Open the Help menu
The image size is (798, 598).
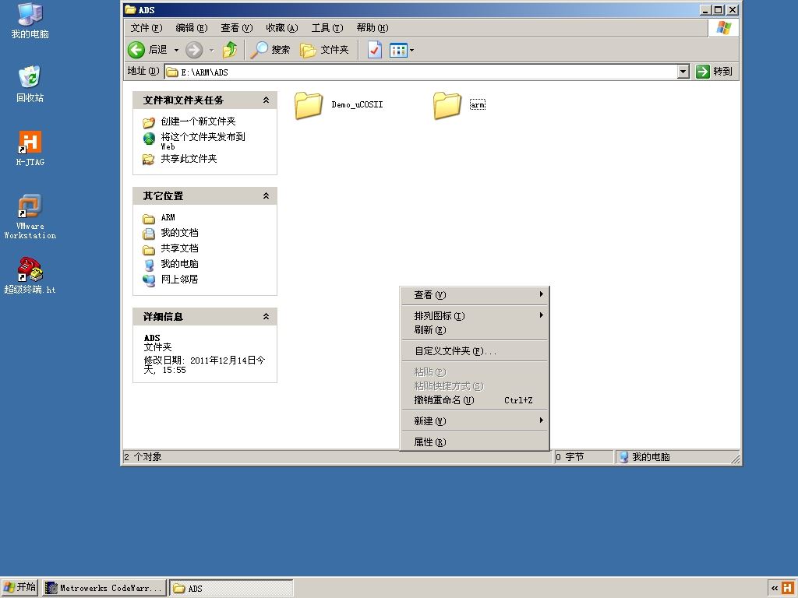click(x=373, y=28)
